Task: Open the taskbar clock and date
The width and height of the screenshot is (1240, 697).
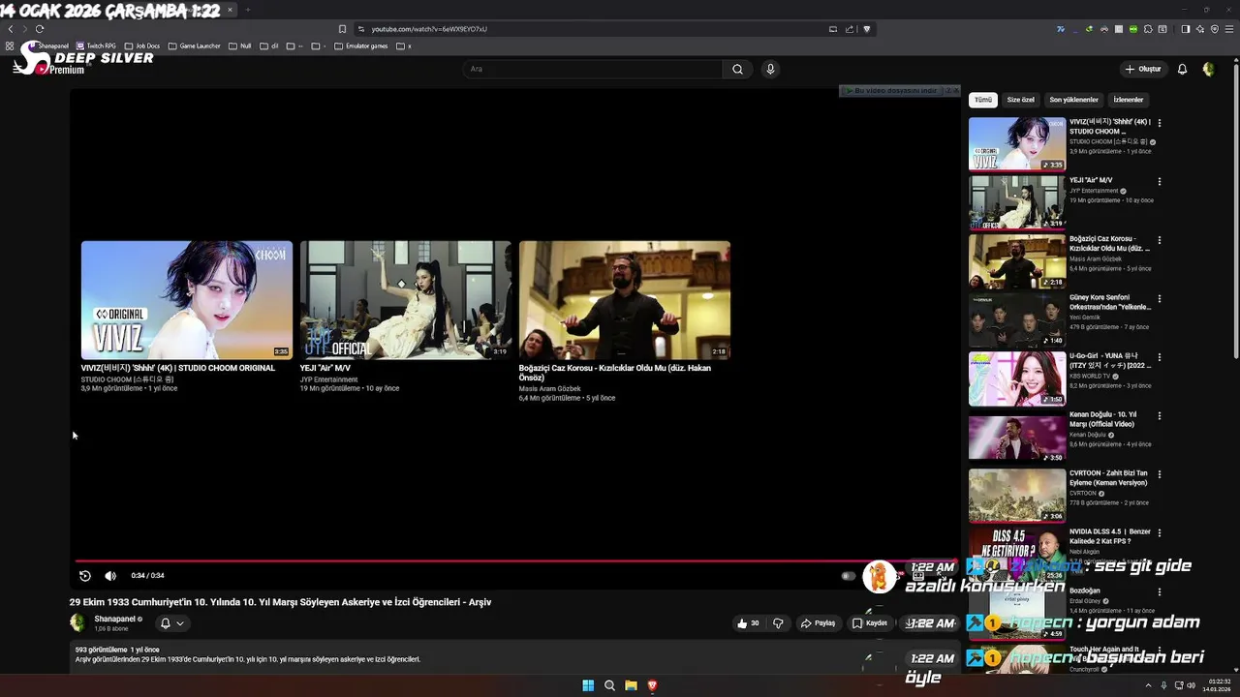Action: tap(1218, 685)
